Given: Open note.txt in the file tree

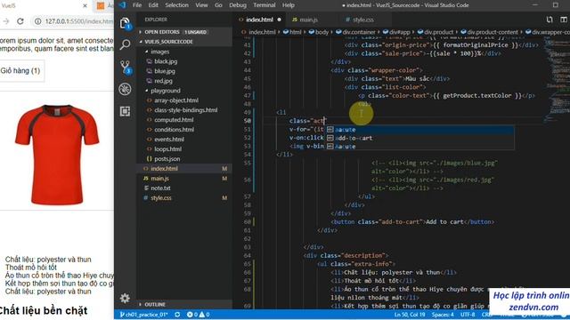Looking at the screenshot, I should coord(160,188).
